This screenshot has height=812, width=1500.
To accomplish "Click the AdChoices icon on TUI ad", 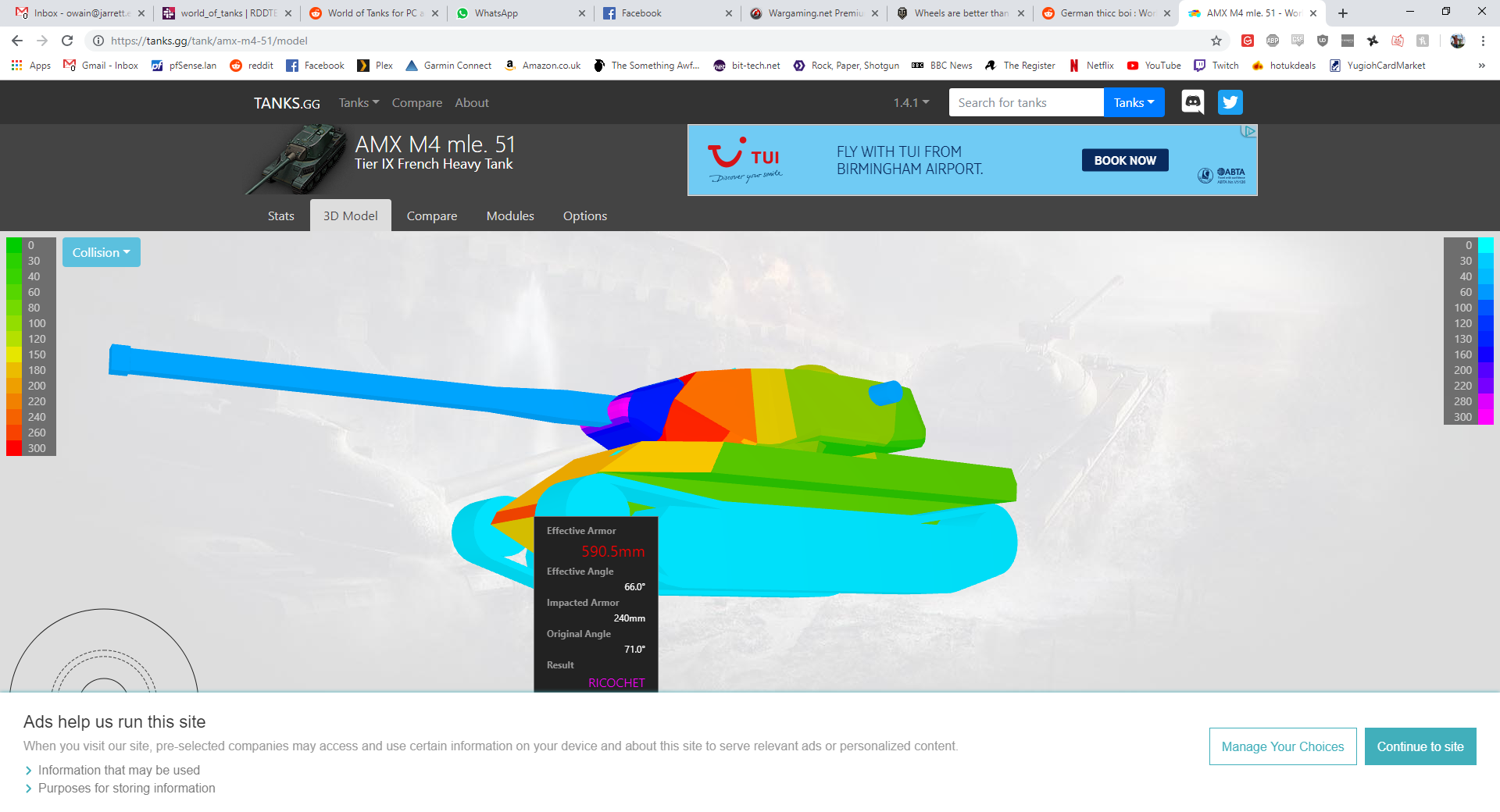I will coord(1249,131).
